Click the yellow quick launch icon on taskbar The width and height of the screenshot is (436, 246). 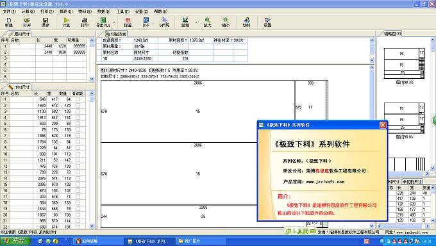(55, 241)
